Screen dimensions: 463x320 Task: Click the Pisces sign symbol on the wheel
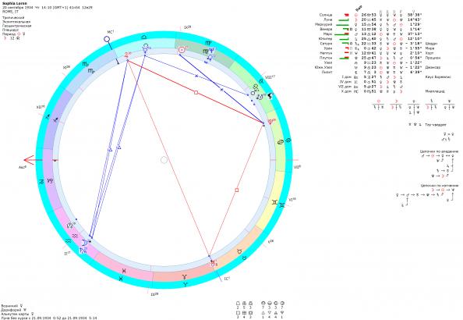click(125, 271)
